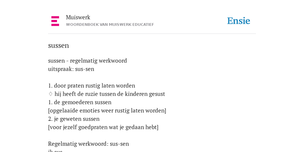Viewport: 304px width, 152px height.
Task: Click the word 'kinderen' in the example sentence
Action: click(136, 94)
